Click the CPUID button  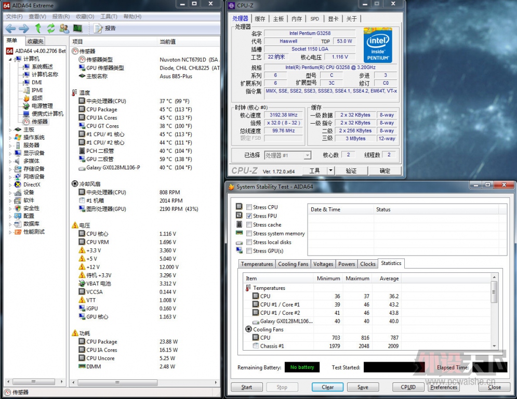click(408, 387)
